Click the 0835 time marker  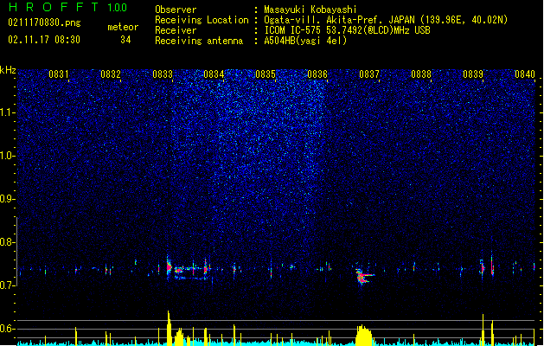tap(266, 74)
